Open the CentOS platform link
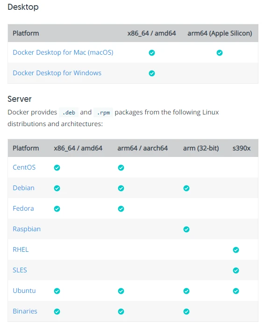Image resolution: width=264 pixels, height=327 pixels. 24,167
